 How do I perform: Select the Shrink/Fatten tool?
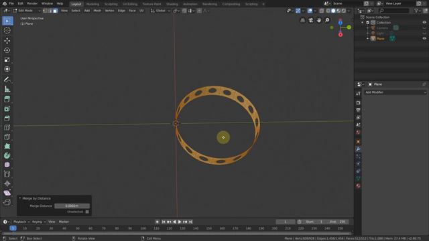[7, 183]
